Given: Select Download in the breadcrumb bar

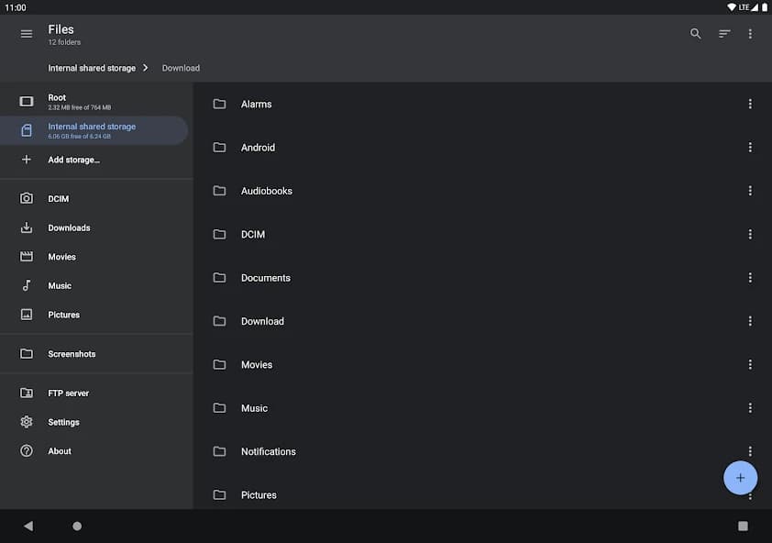Looking at the screenshot, I should pyautogui.click(x=180, y=67).
